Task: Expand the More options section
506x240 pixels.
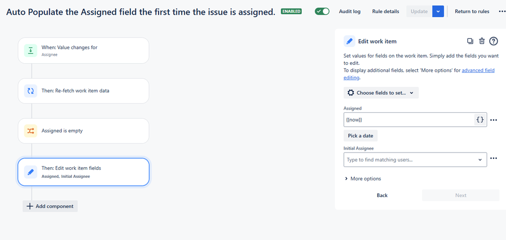Action: (363, 178)
